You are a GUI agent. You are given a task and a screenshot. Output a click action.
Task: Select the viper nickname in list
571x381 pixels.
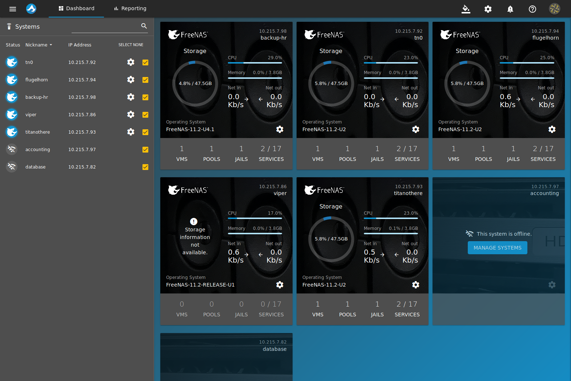coord(31,115)
